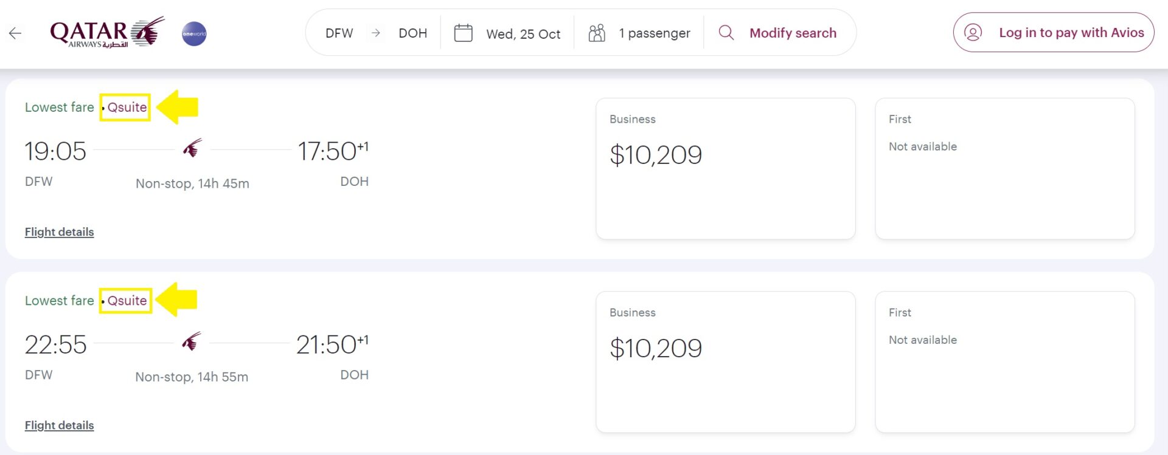Click the oneworld alliance logo
This screenshot has width=1168, height=455.
coord(193,33)
